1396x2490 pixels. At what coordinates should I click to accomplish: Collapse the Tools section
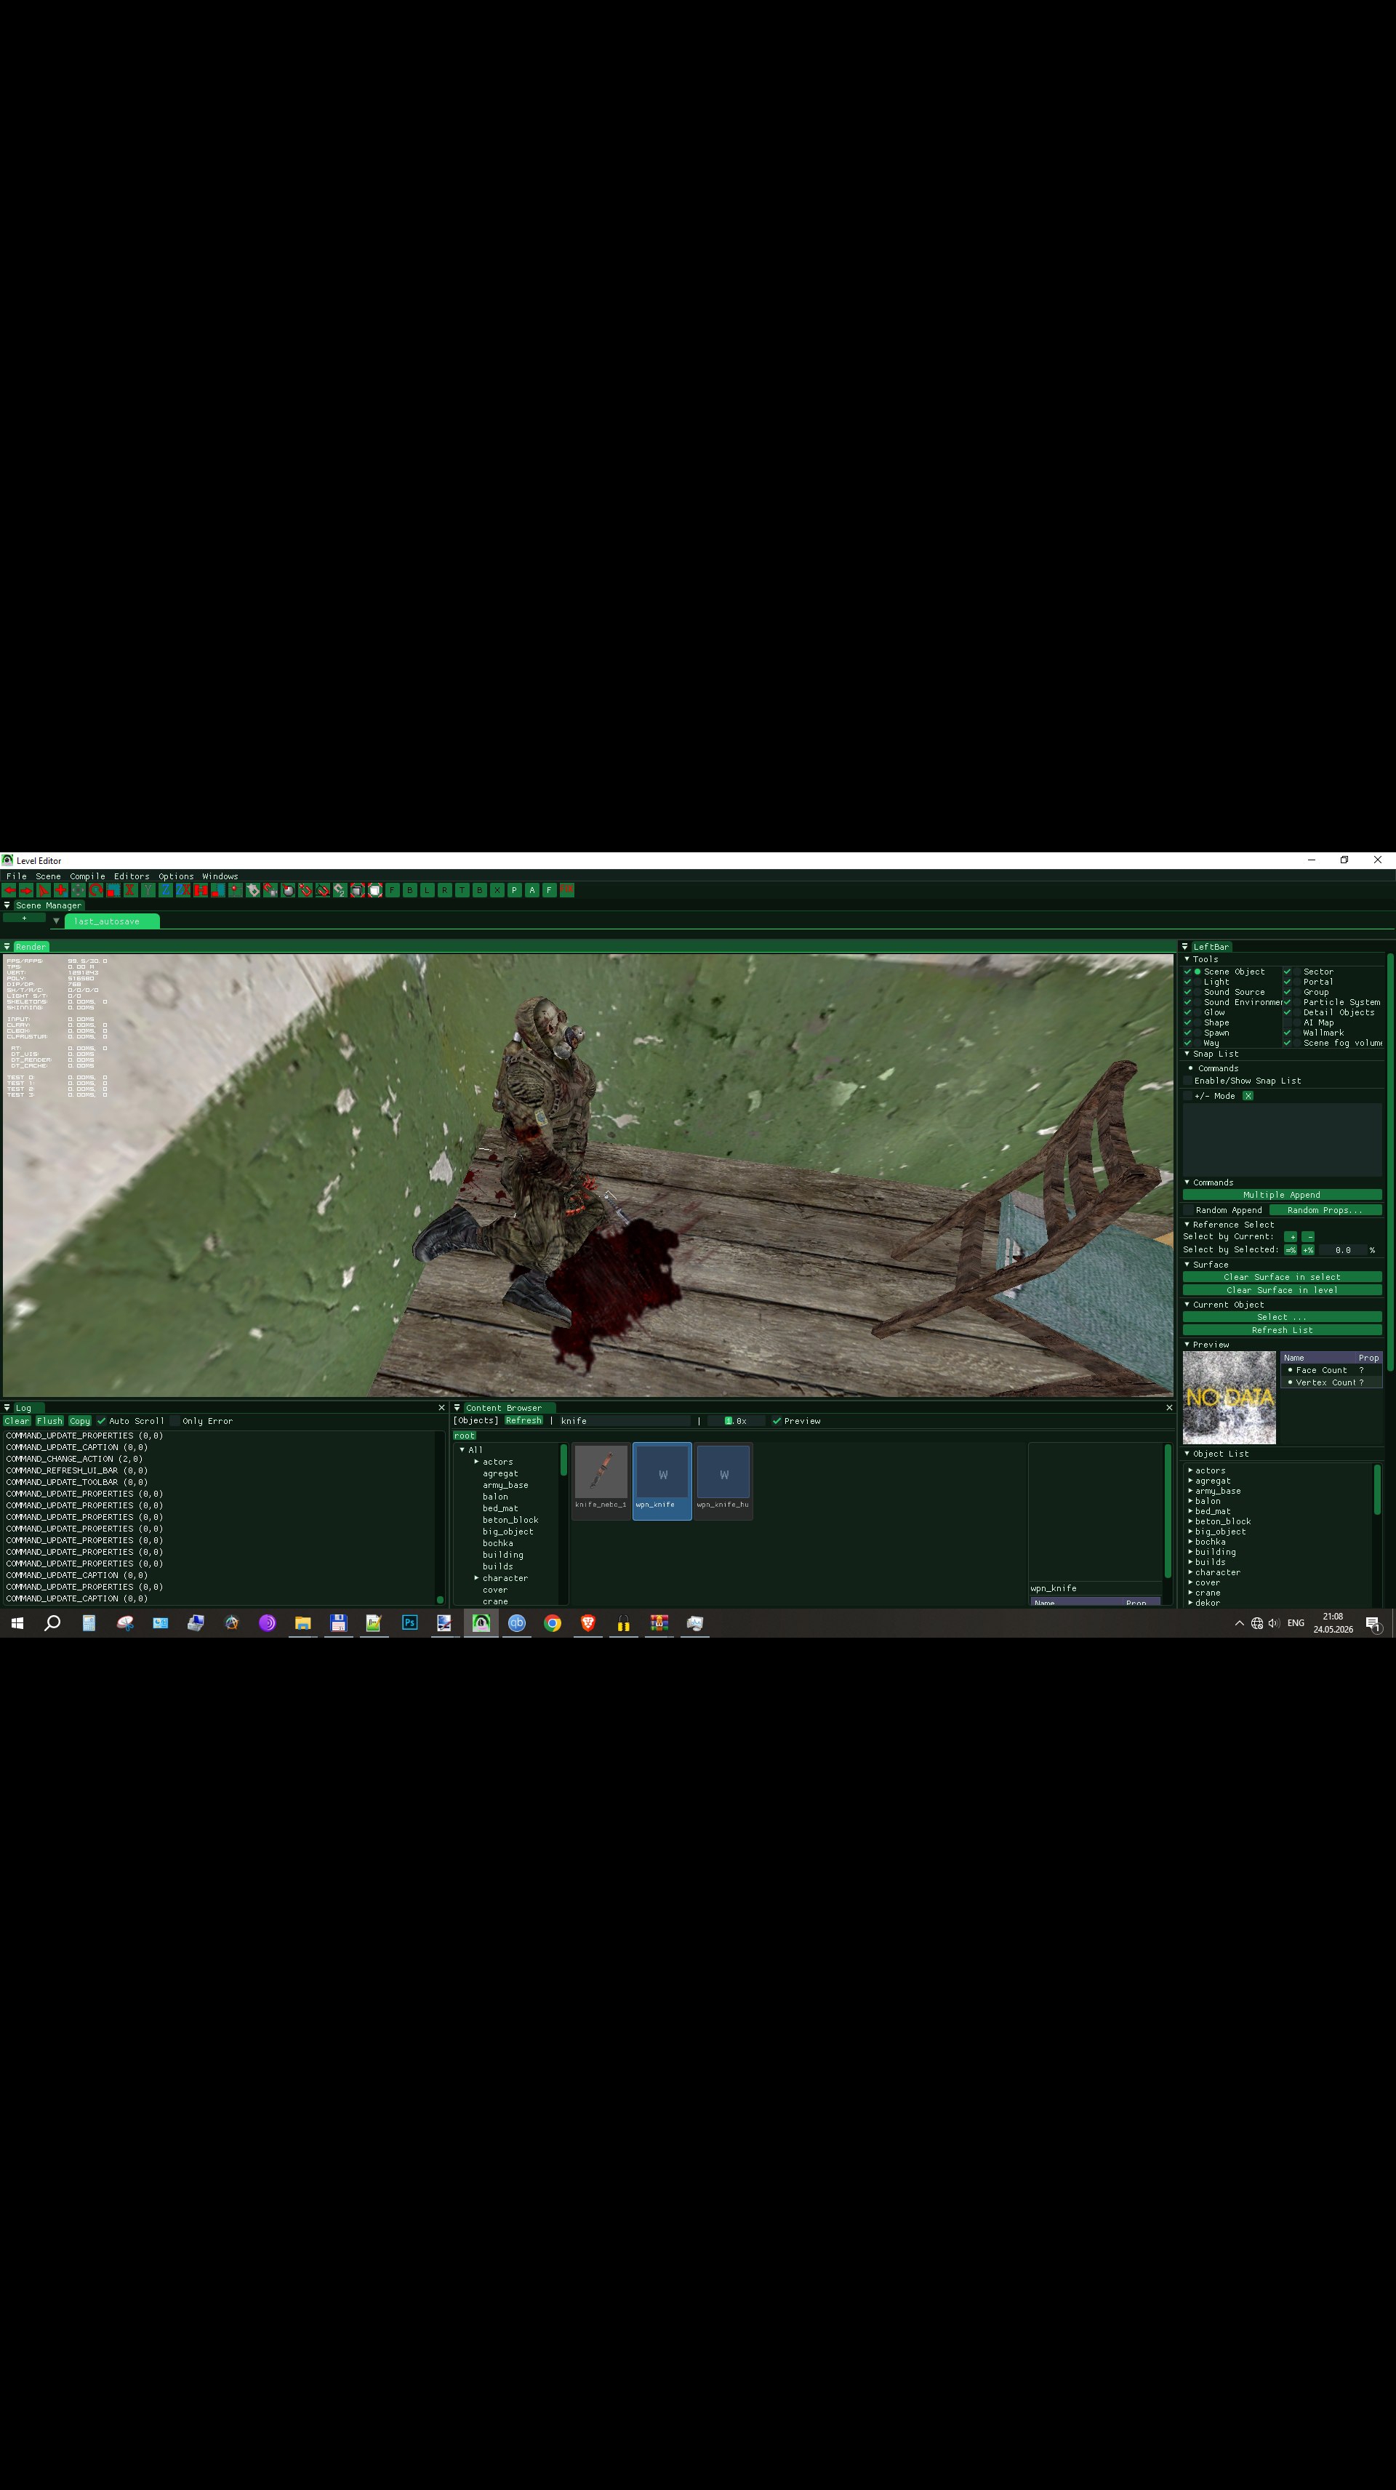pyautogui.click(x=1187, y=959)
